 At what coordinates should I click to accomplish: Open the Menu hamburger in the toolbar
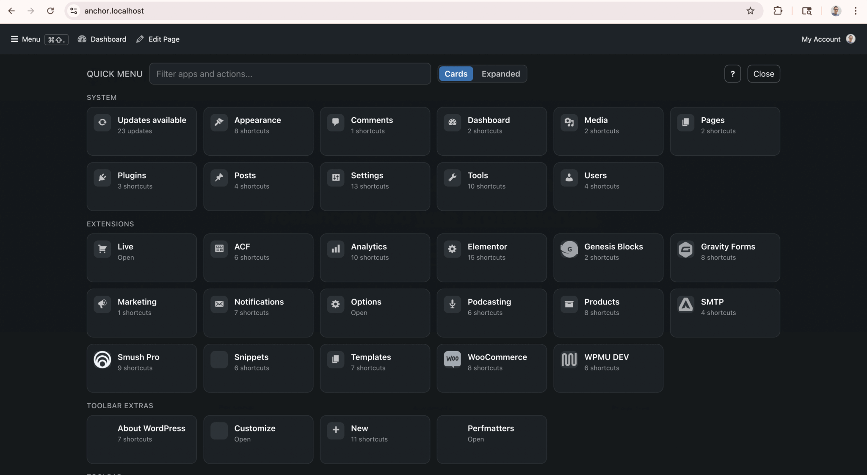point(25,39)
